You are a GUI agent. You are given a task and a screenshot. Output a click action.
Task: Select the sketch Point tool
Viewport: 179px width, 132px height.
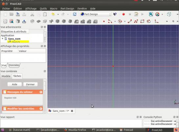click(x=104, y=21)
